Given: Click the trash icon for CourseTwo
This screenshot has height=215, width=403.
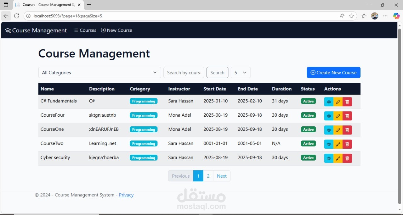Looking at the screenshot, I should 347,144.
